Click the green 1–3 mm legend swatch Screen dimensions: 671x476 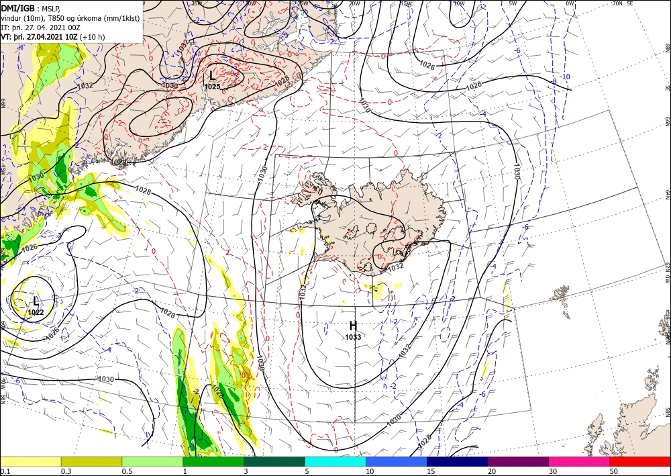(x=213, y=461)
